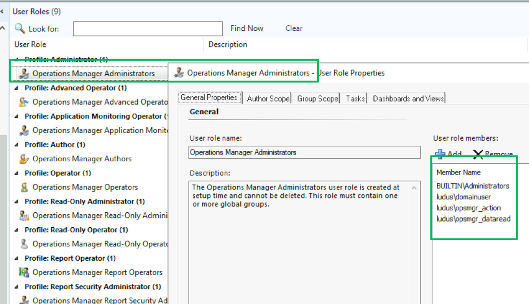
Task: Click the plus icon to add member
Action: 440,154
